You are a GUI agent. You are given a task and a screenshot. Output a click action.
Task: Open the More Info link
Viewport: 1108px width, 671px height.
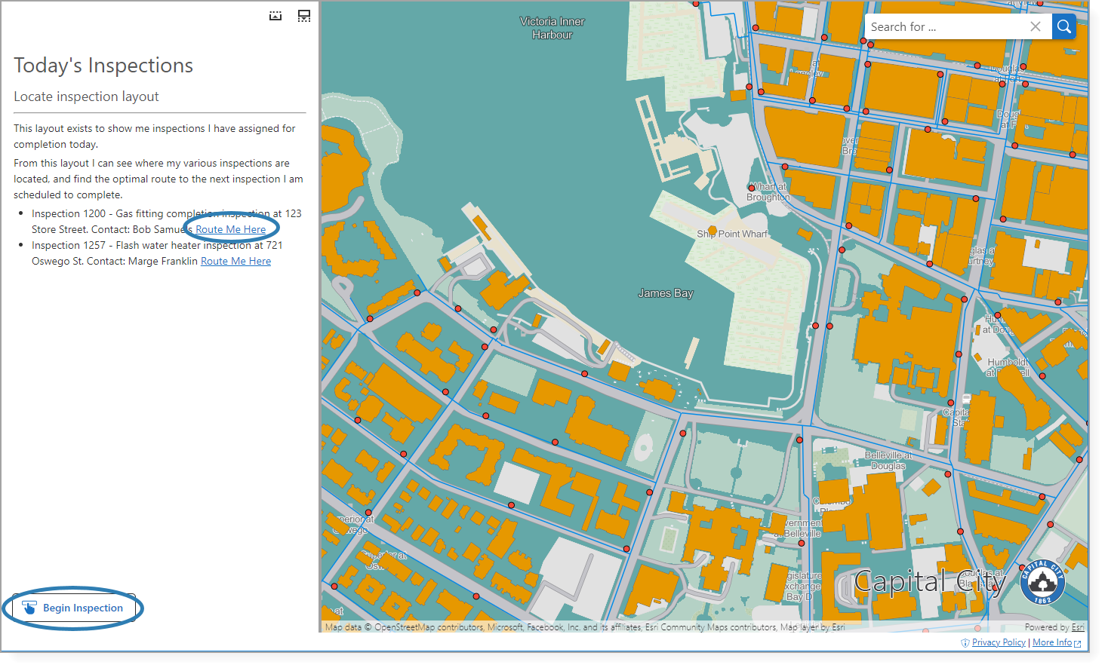click(x=1054, y=642)
